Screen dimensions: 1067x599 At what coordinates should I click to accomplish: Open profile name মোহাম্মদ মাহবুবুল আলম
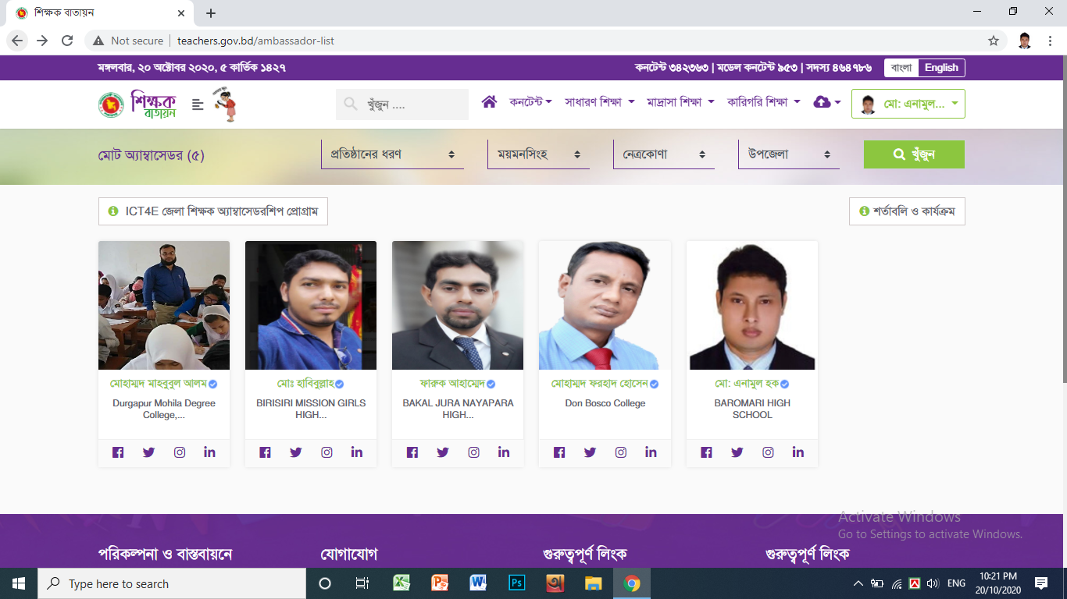pos(159,384)
